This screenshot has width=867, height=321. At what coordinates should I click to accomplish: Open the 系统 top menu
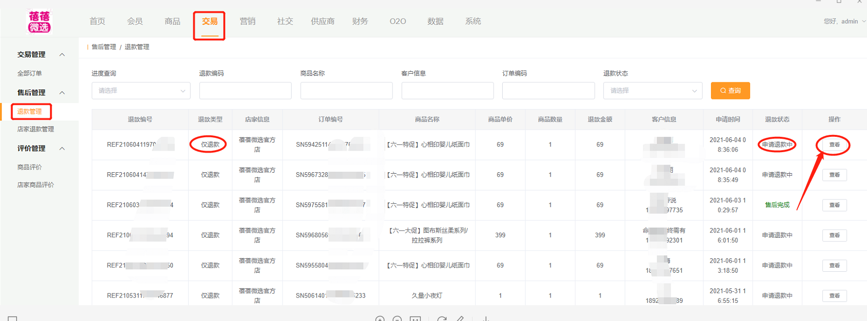[473, 22]
